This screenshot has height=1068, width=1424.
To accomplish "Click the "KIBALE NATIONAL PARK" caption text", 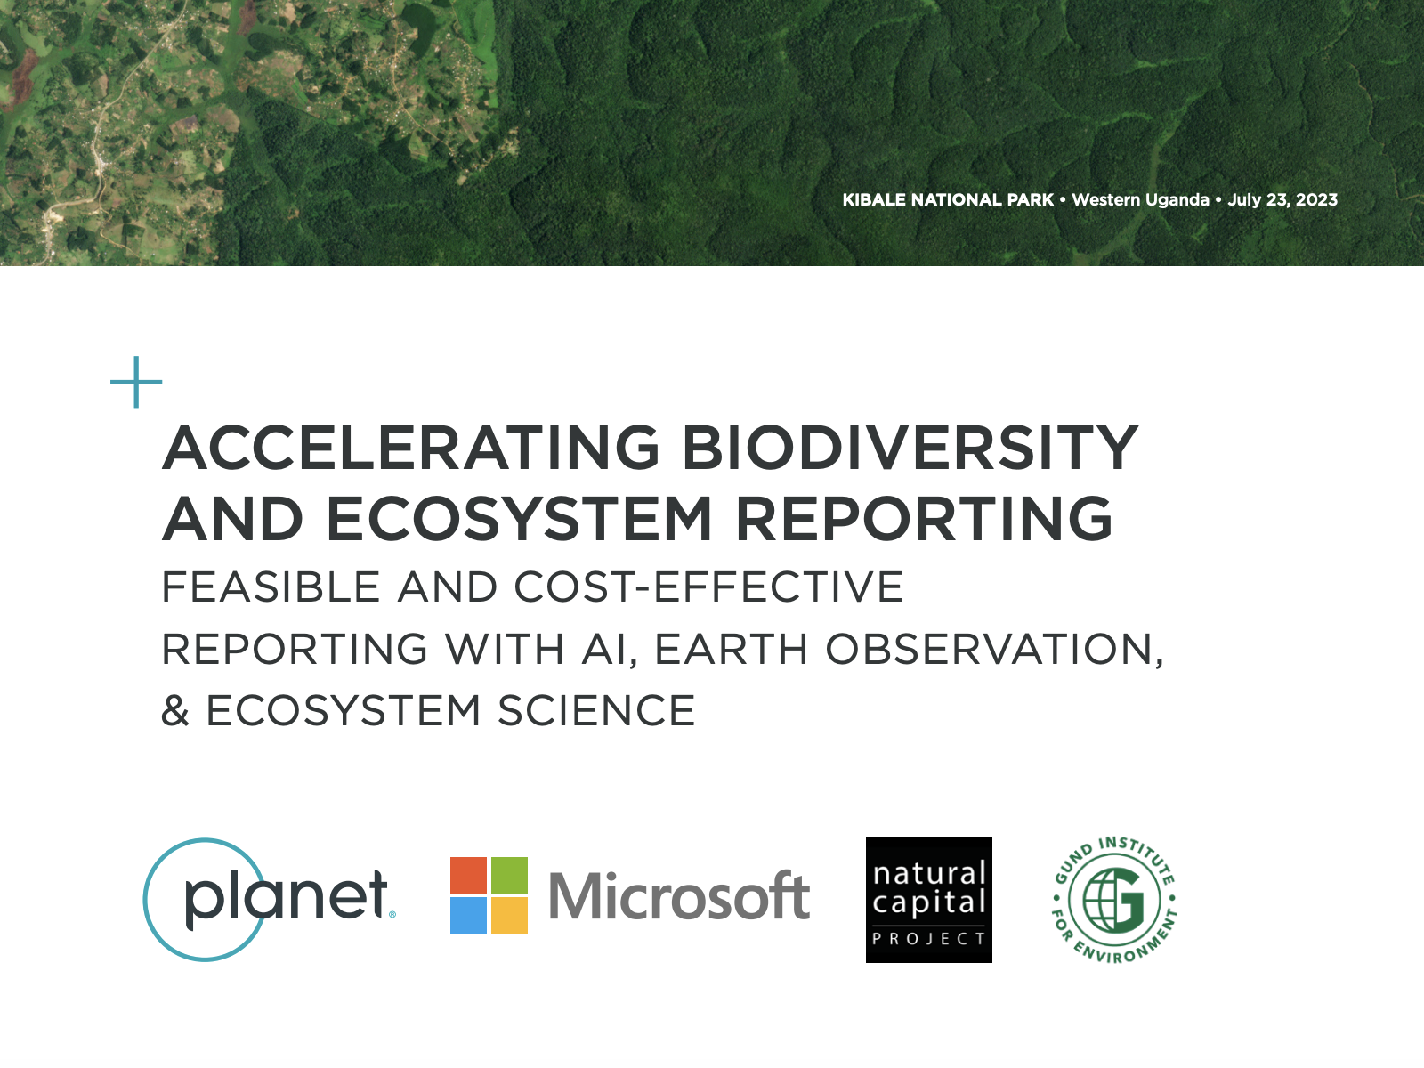I will tap(948, 199).
